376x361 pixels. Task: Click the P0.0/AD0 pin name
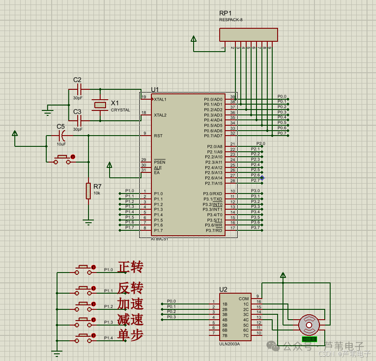click(213, 100)
